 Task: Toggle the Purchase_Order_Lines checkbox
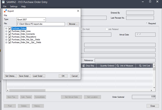point(10,31)
